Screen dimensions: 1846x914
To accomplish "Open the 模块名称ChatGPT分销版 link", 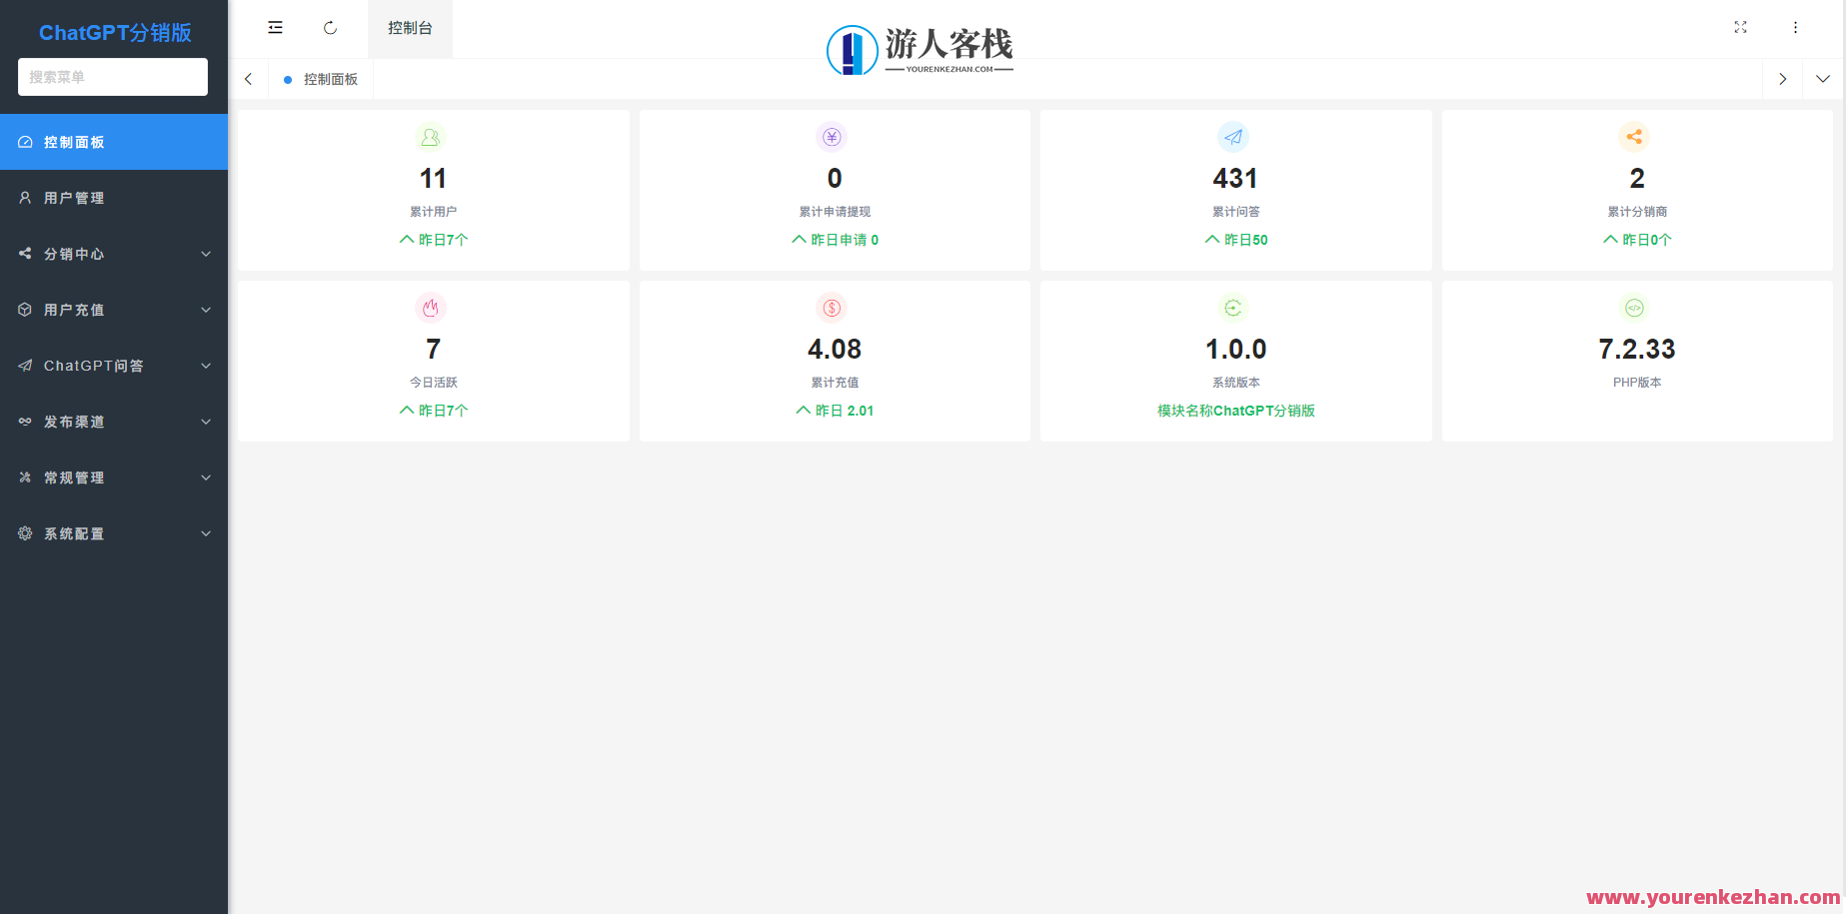I will pyautogui.click(x=1235, y=410).
